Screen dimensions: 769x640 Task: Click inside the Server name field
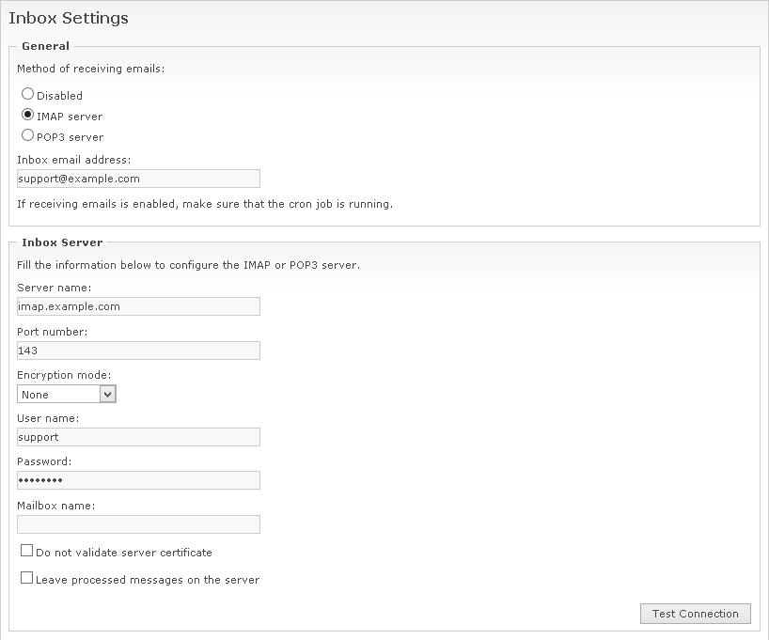[x=138, y=306]
